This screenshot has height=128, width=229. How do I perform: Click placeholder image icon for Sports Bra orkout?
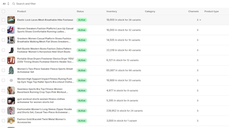pyautogui.click(x=11, y=80)
